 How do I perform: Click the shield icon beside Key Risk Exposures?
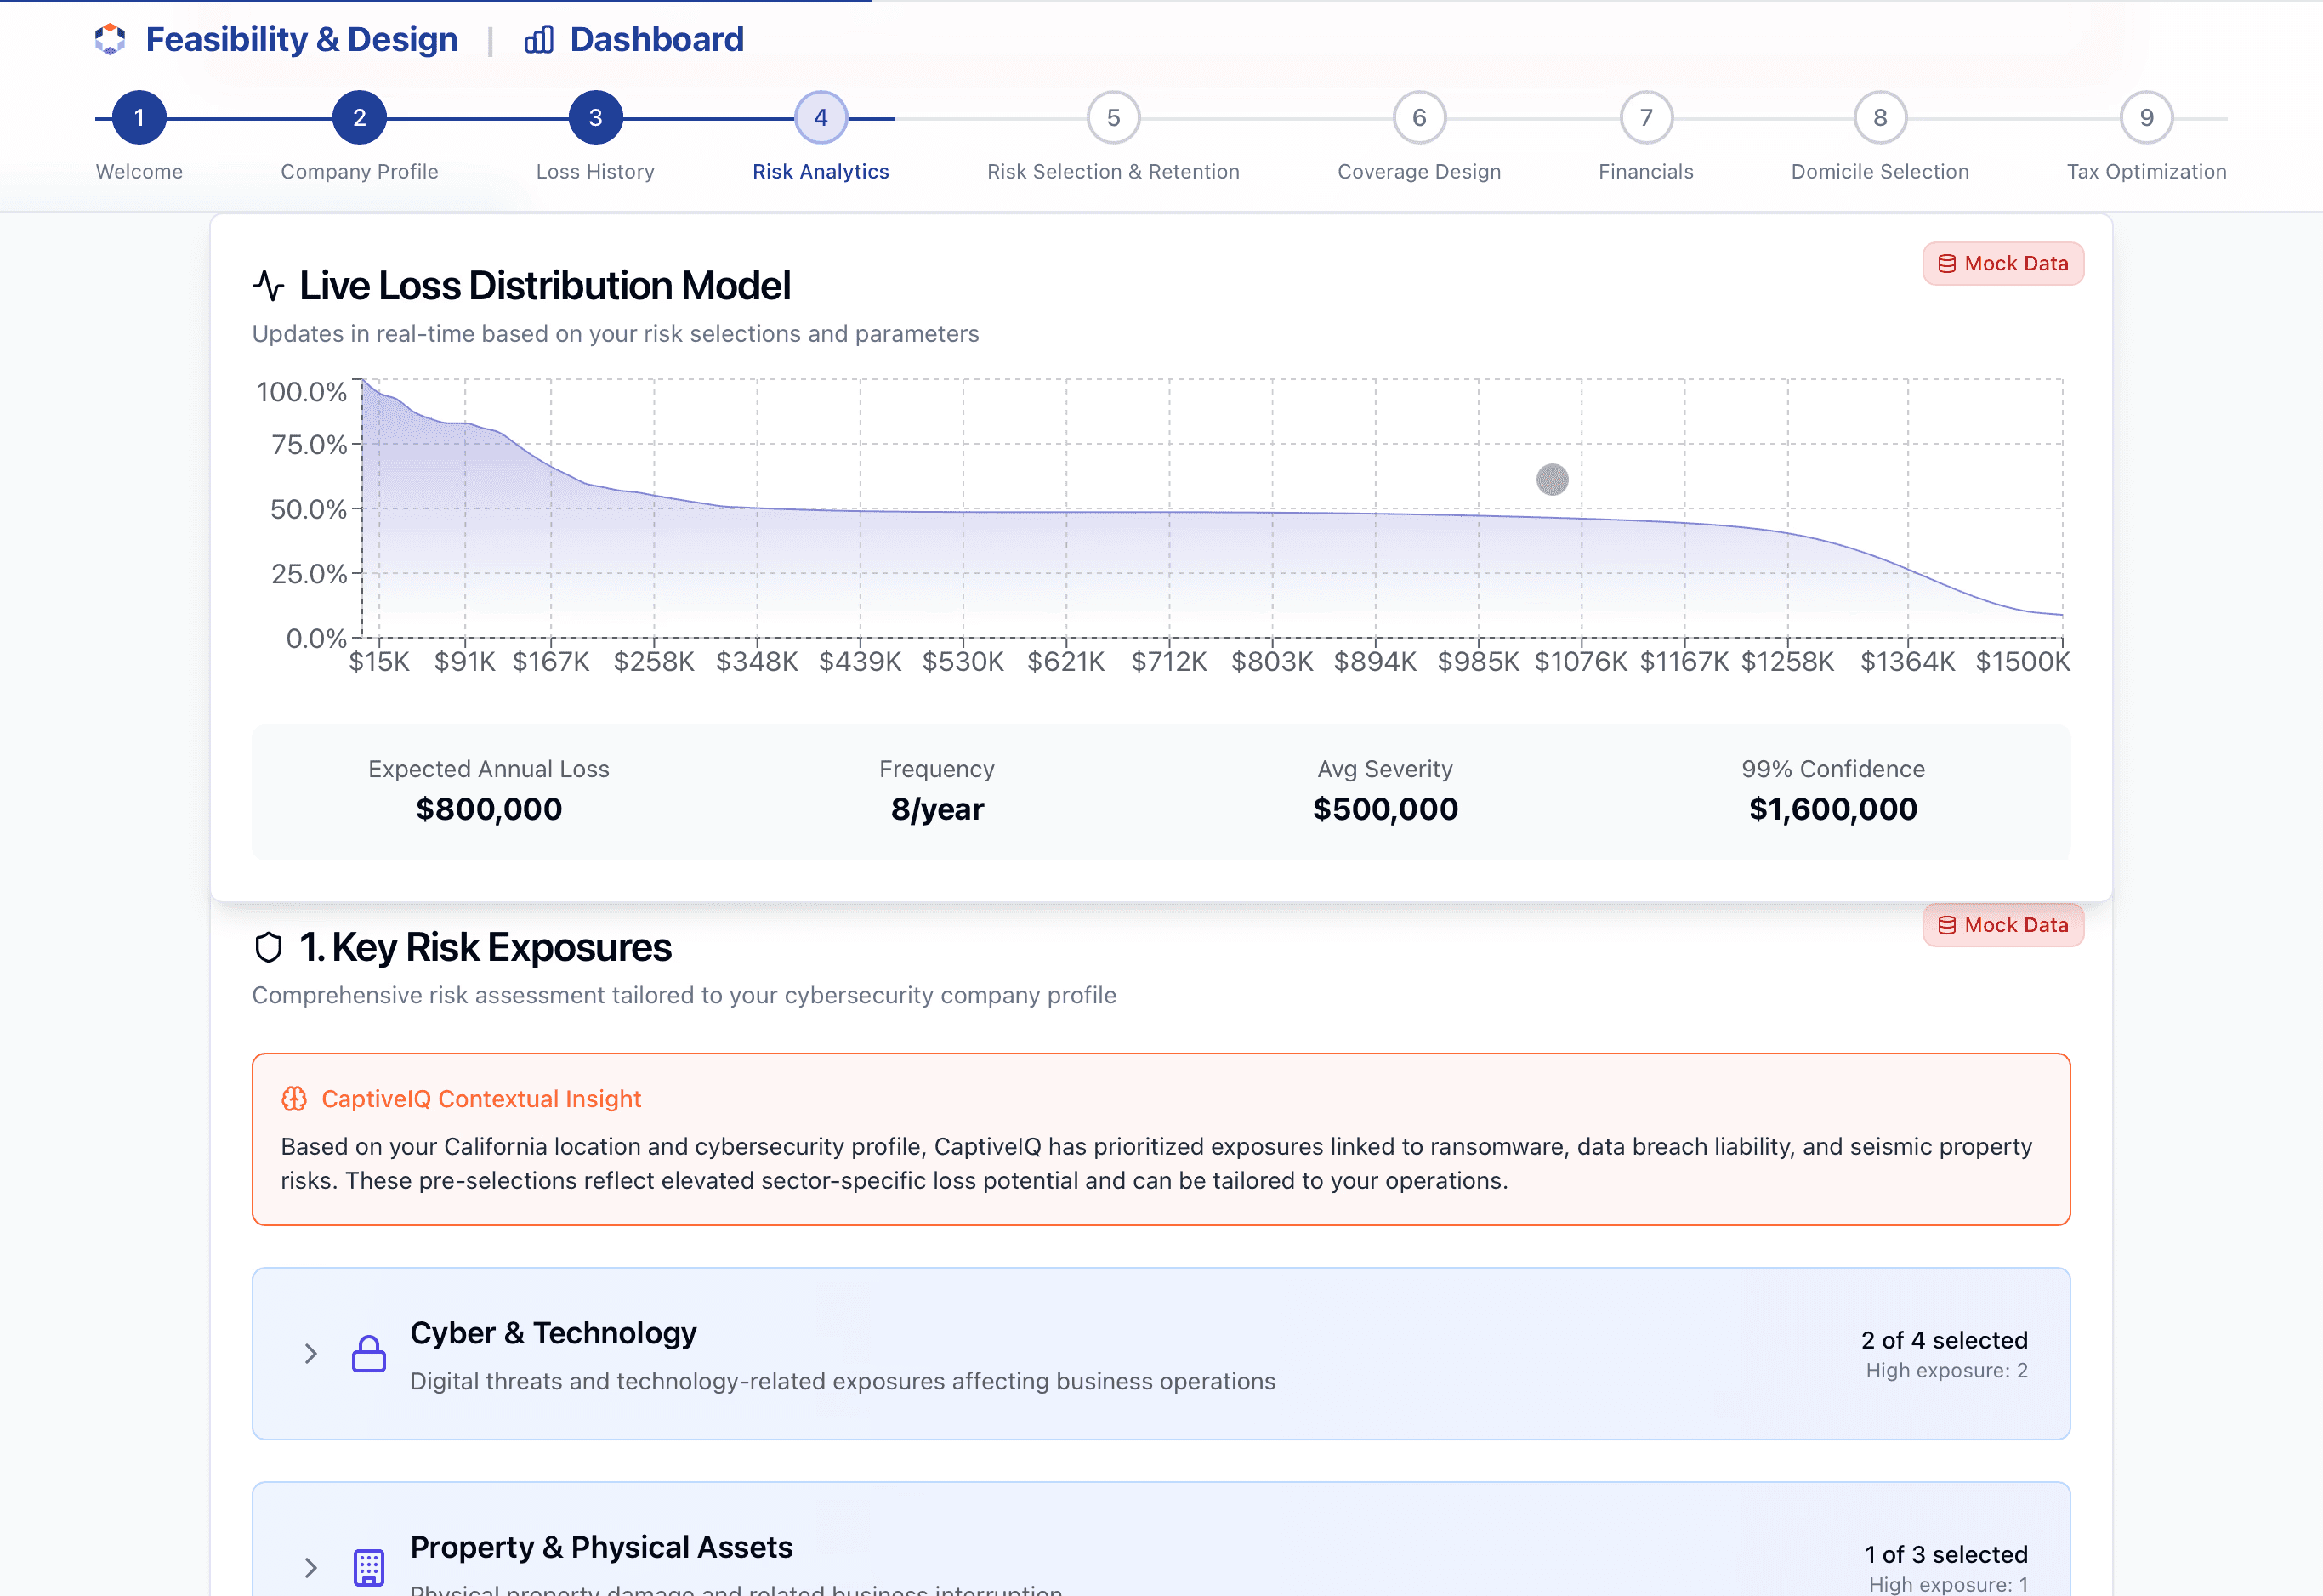click(268, 947)
